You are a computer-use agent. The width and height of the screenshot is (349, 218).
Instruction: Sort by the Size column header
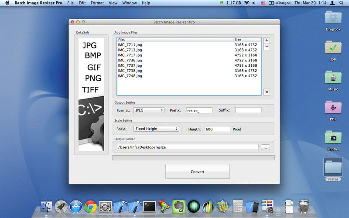click(247, 39)
